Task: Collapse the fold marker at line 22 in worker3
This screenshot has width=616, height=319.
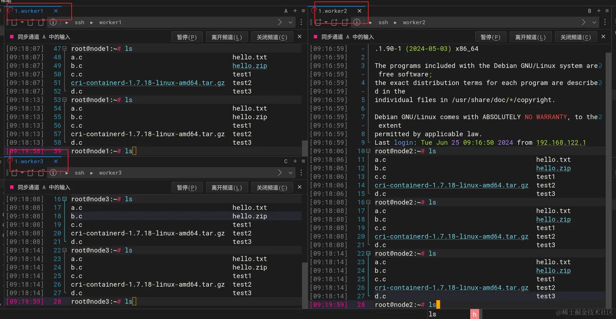Action: point(65,250)
